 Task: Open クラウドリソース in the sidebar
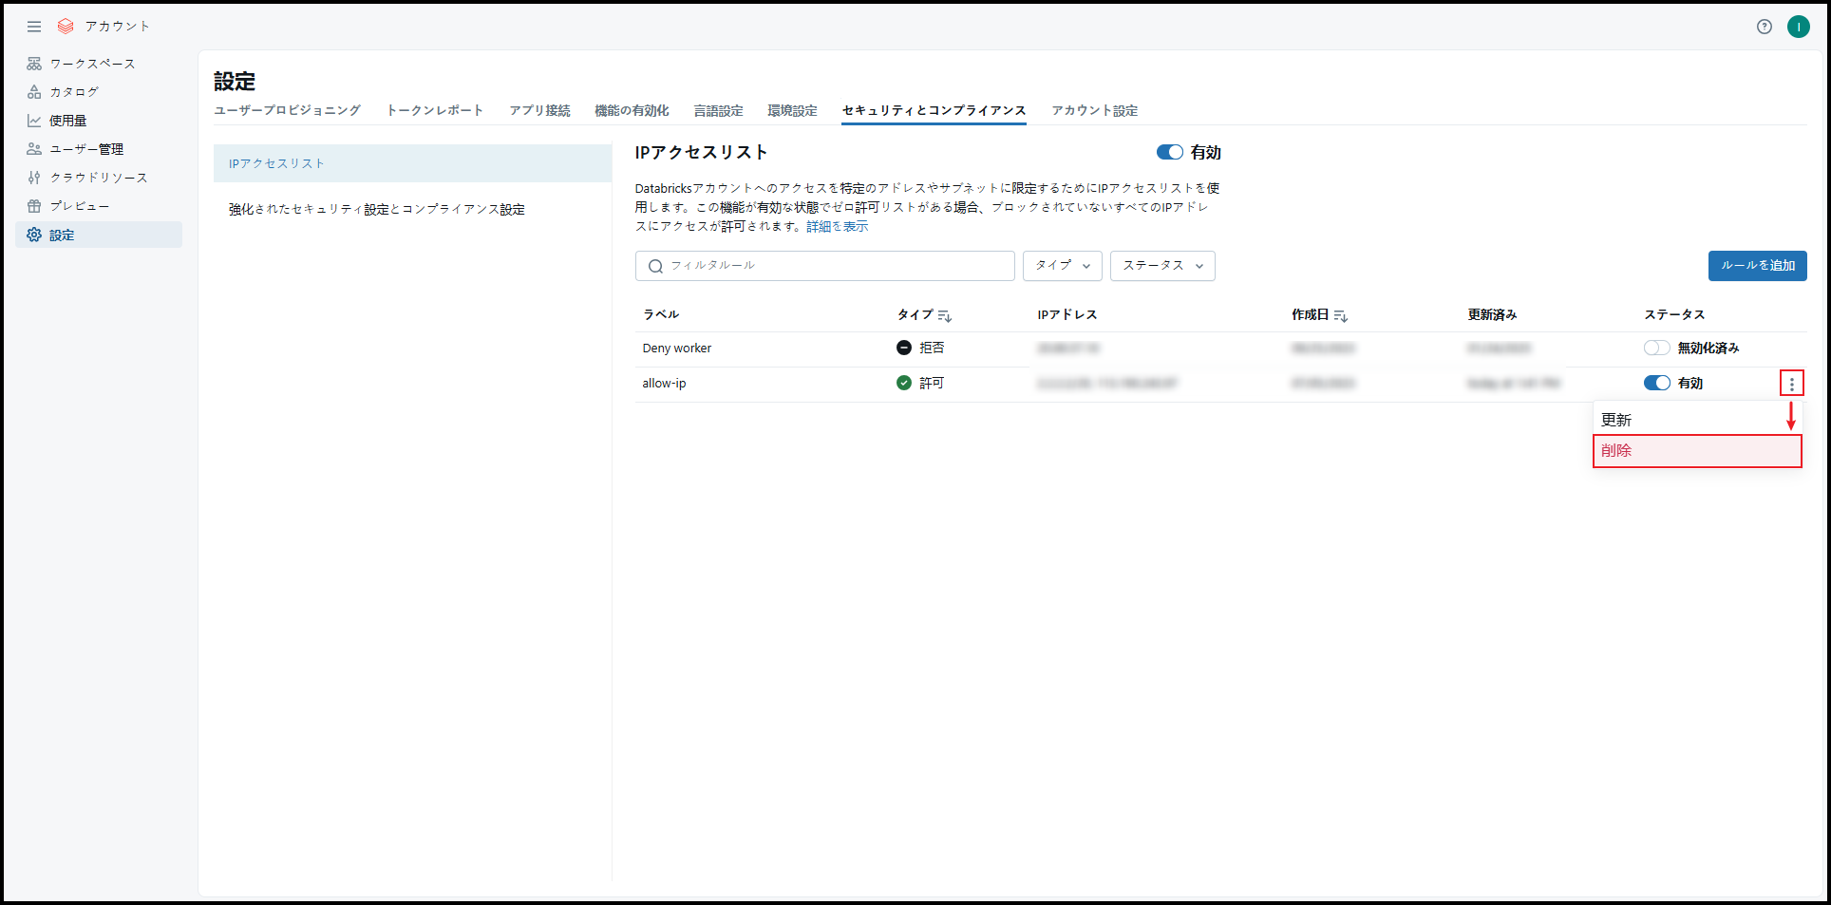[98, 178]
